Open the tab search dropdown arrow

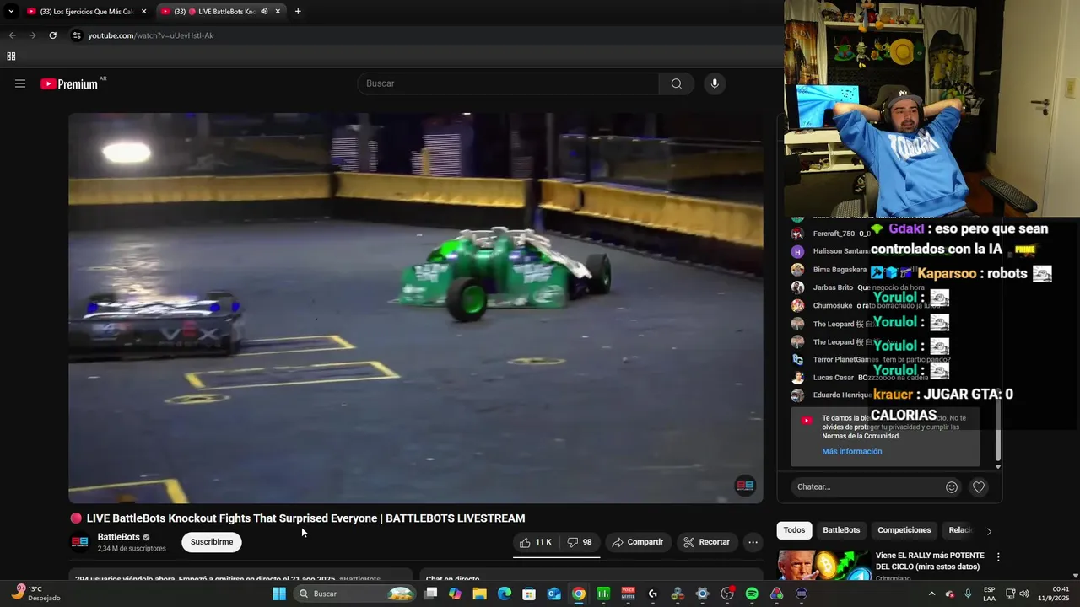(x=11, y=11)
